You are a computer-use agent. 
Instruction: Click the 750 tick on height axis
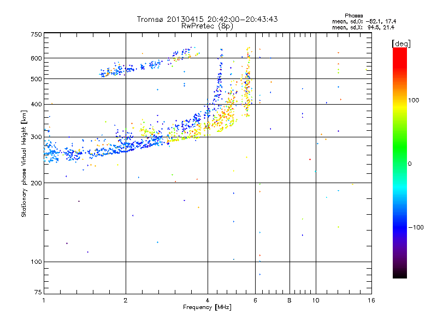[x=36, y=34]
